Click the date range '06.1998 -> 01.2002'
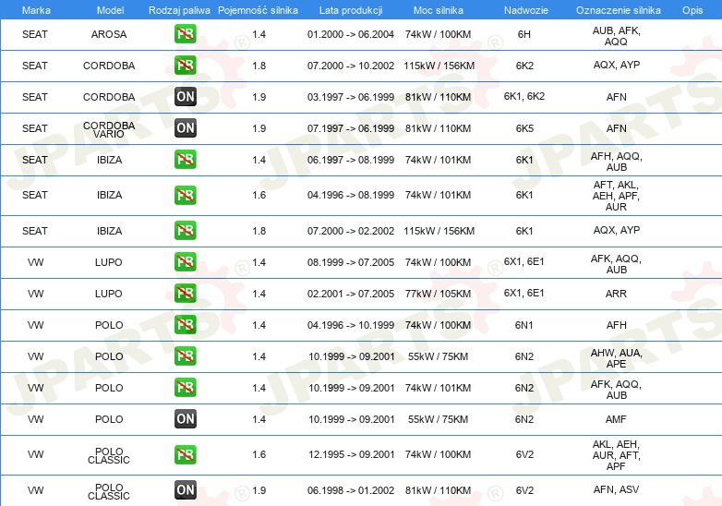The height and width of the screenshot is (506, 722). 351,490
